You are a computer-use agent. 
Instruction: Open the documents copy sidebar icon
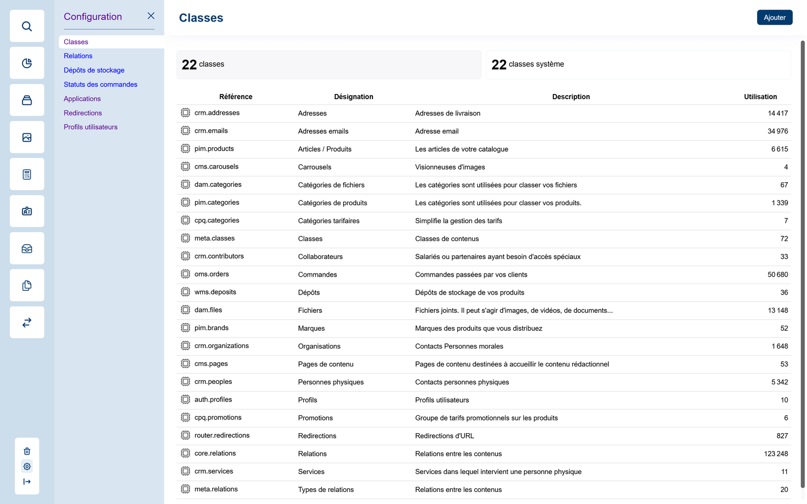[x=27, y=286]
